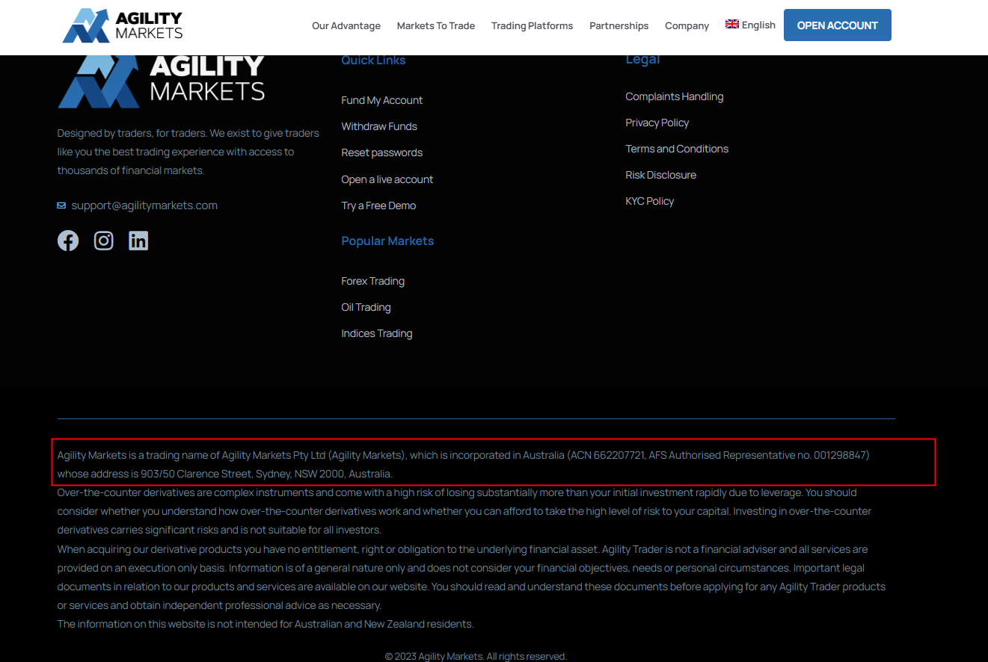The height and width of the screenshot is (662, 988).
Task: Select Reset passwords link
Action: click(382, 152)
